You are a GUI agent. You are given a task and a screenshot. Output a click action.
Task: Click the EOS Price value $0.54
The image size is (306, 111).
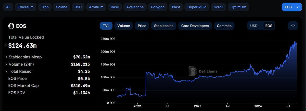tap(84, 79)
